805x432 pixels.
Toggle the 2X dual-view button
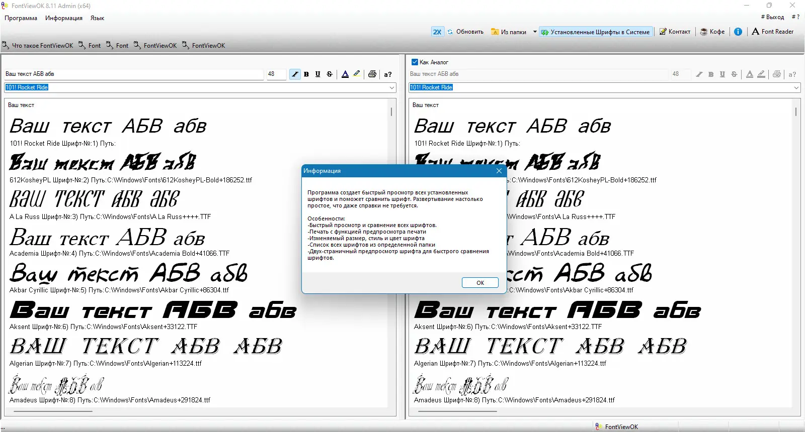pos(437,32)
